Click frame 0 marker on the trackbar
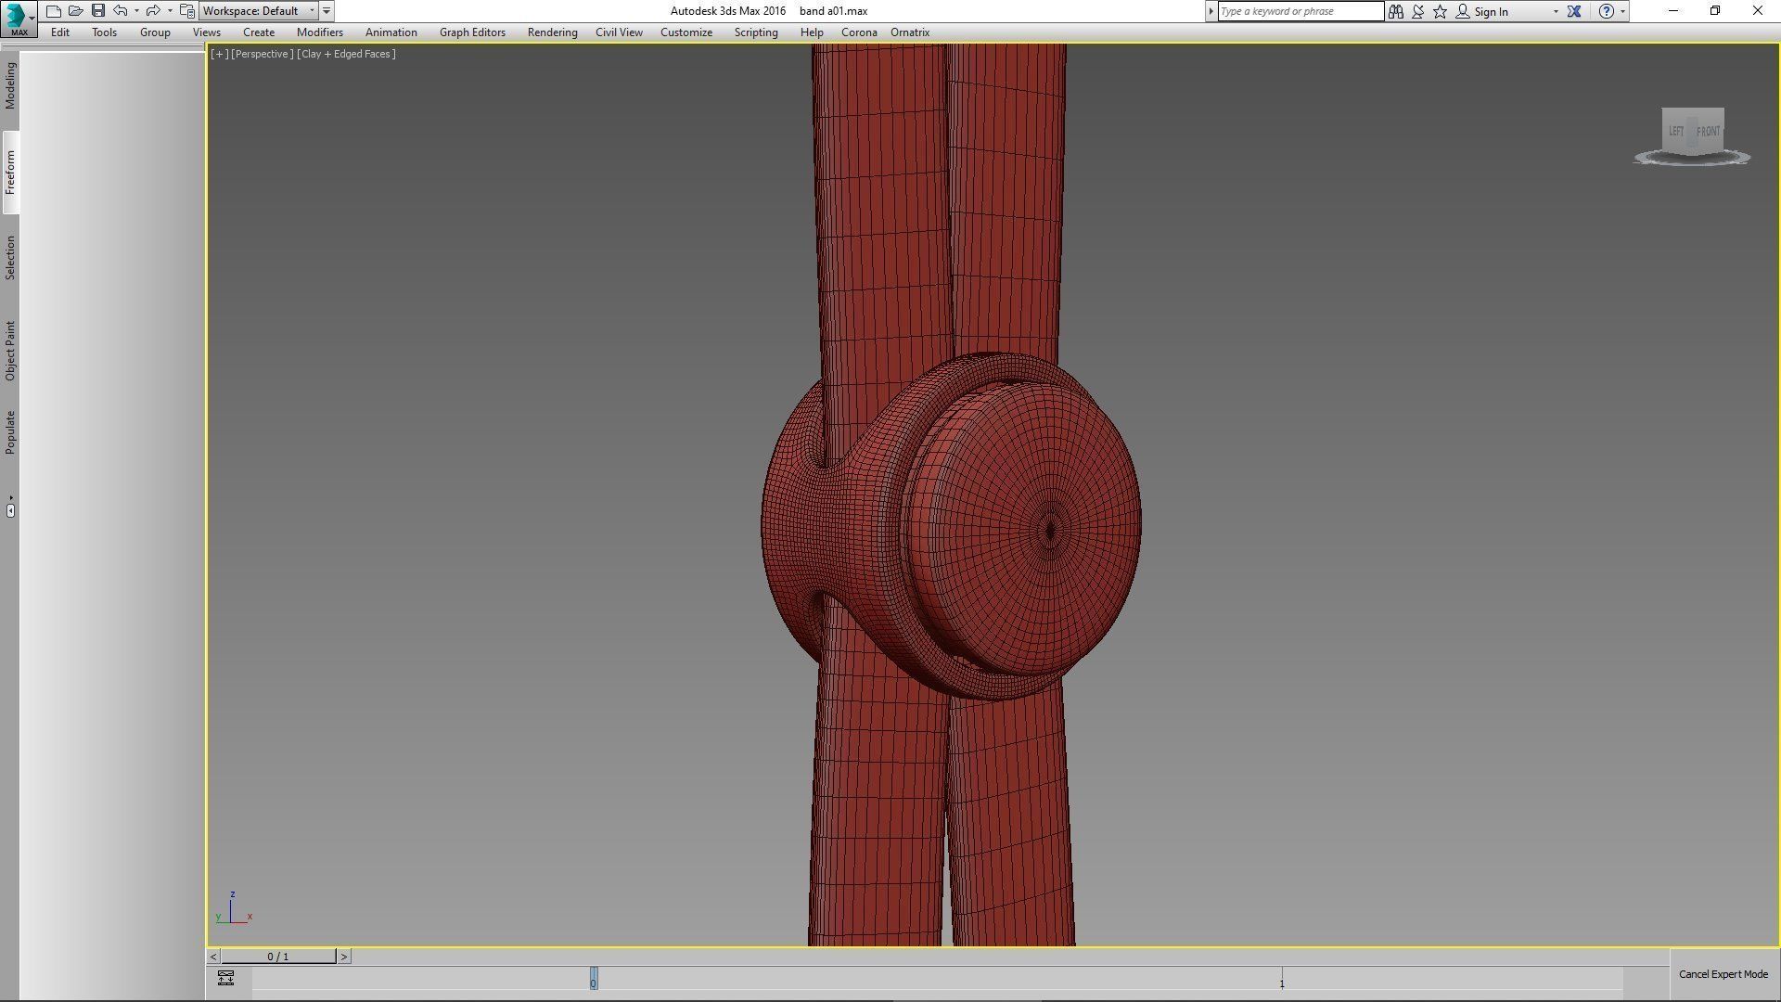 594,979
